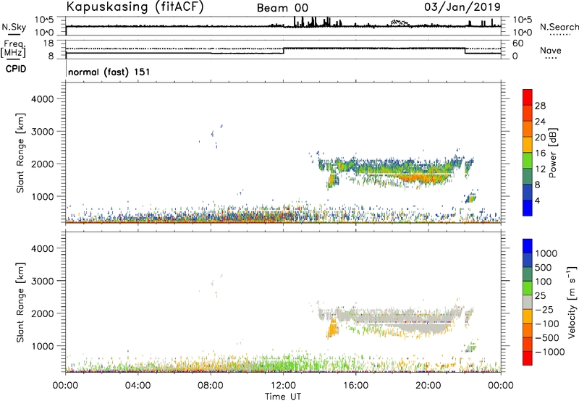Click the "16" power colorbar tick value

pyautogui.click(x=540, y=153)
